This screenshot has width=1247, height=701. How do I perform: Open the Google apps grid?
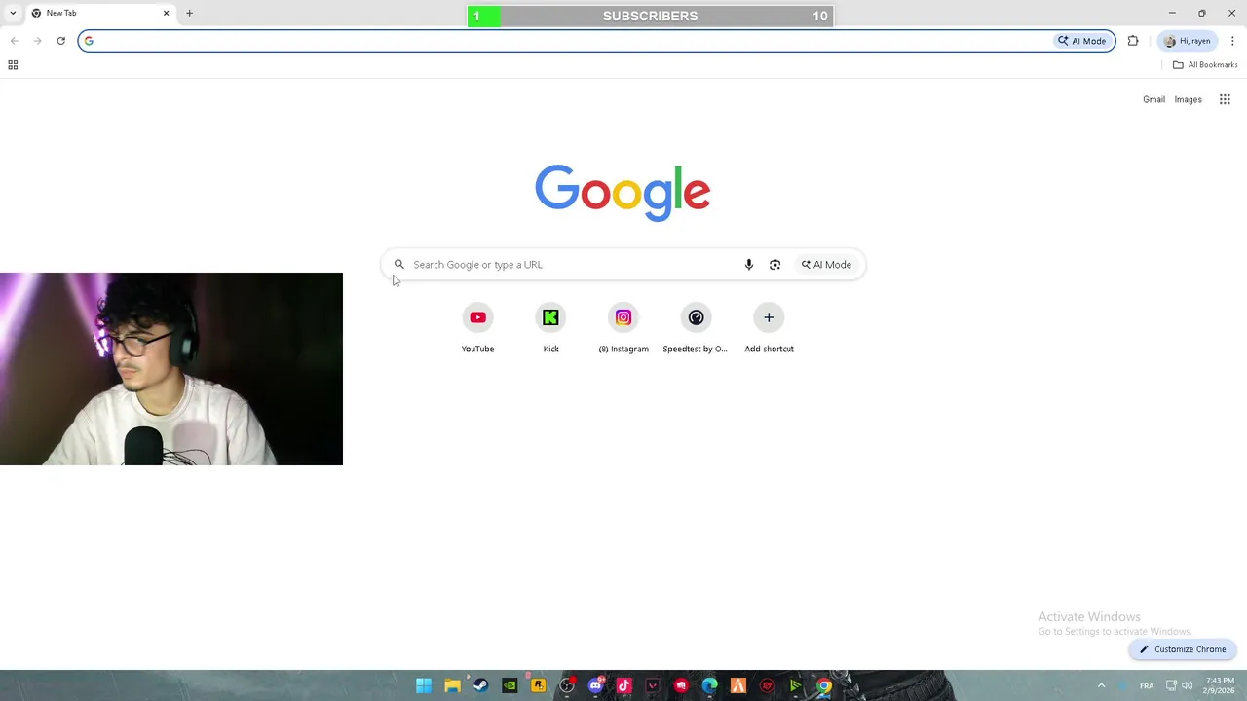tap(1225, 99)
